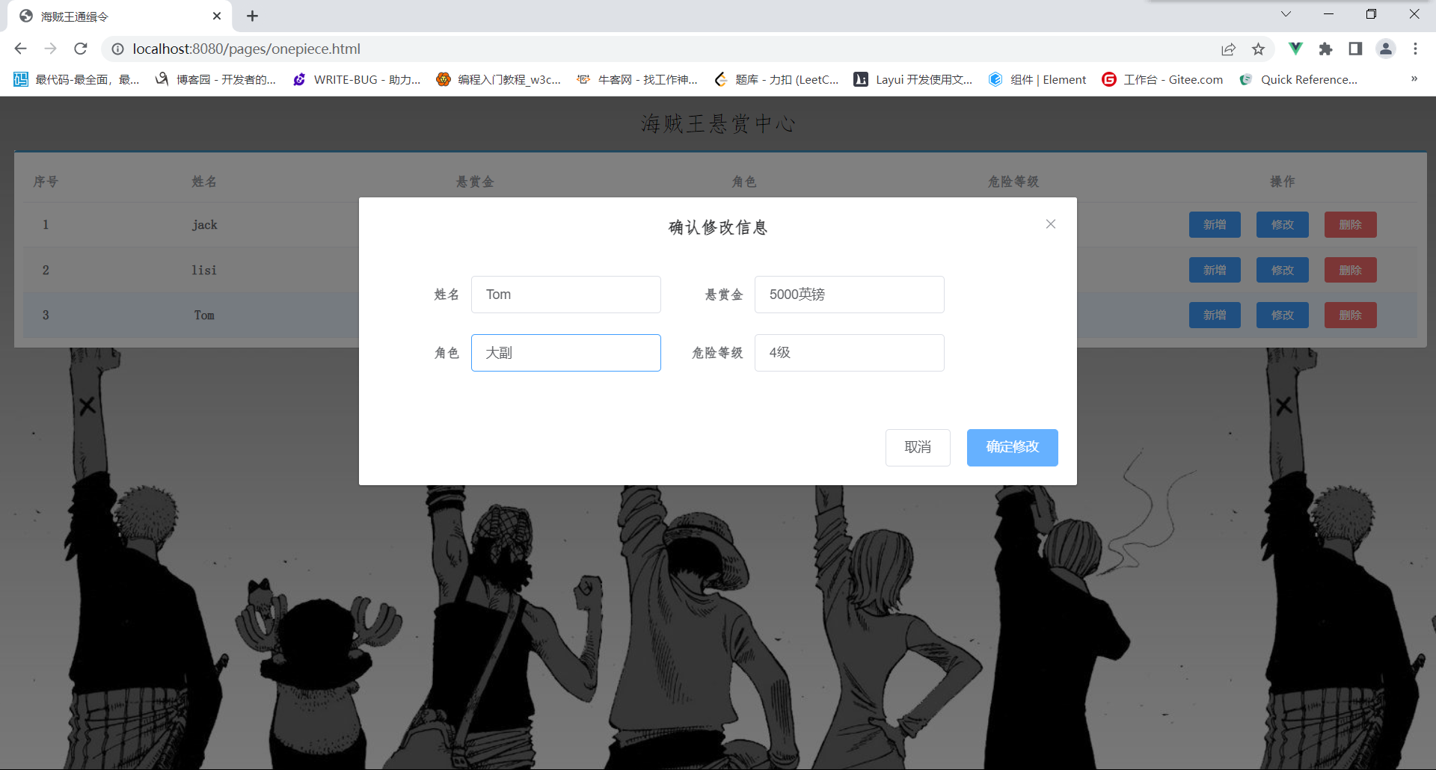
Task: Click 新增 button in jack's row
Action: click(1215, 225)
